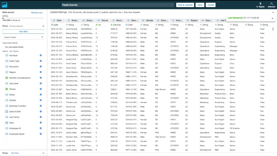This screenshot has height=156, width=277.
Task: Select the Even... column header
Action: pyautogui.click(x=177, y=20)
